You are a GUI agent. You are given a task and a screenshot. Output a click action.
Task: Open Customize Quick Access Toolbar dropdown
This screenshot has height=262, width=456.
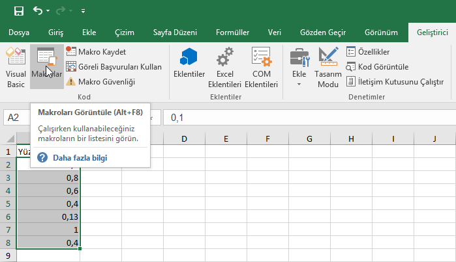point(83,11)
